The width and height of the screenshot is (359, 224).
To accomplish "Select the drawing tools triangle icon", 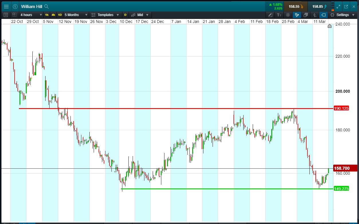I will (x=270, y=15).
